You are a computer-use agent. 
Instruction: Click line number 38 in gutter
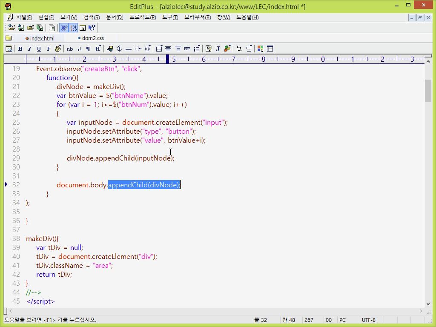(x=16, y=238)
